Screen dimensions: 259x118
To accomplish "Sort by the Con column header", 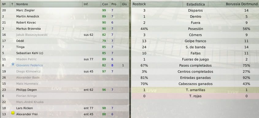I will pyautogui.click(x=105, y=4).
